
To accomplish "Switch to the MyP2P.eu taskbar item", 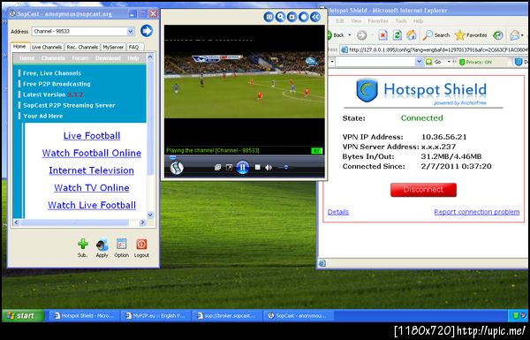I will point(155,315).
